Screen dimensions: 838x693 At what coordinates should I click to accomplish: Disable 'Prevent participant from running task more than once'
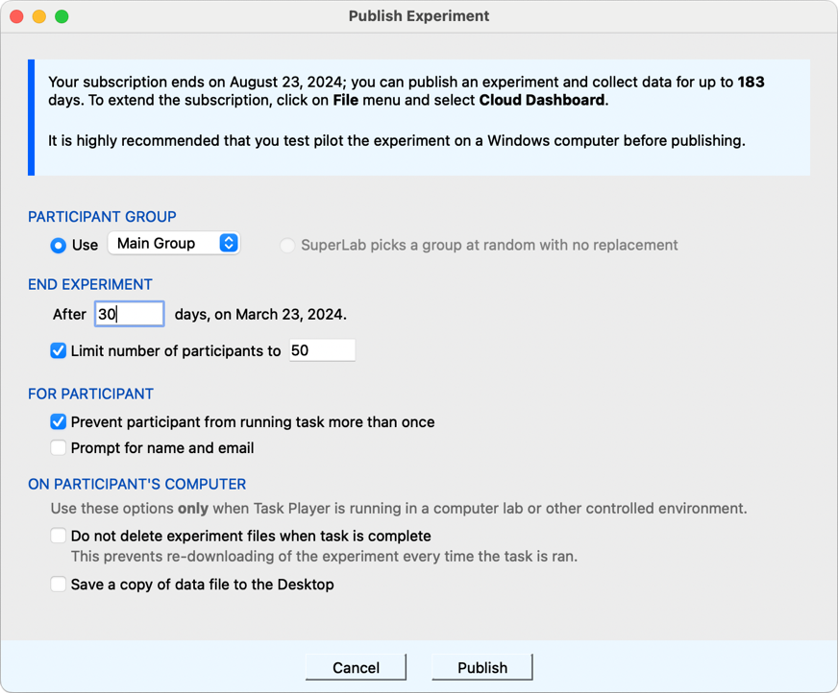tap(59, 422)
